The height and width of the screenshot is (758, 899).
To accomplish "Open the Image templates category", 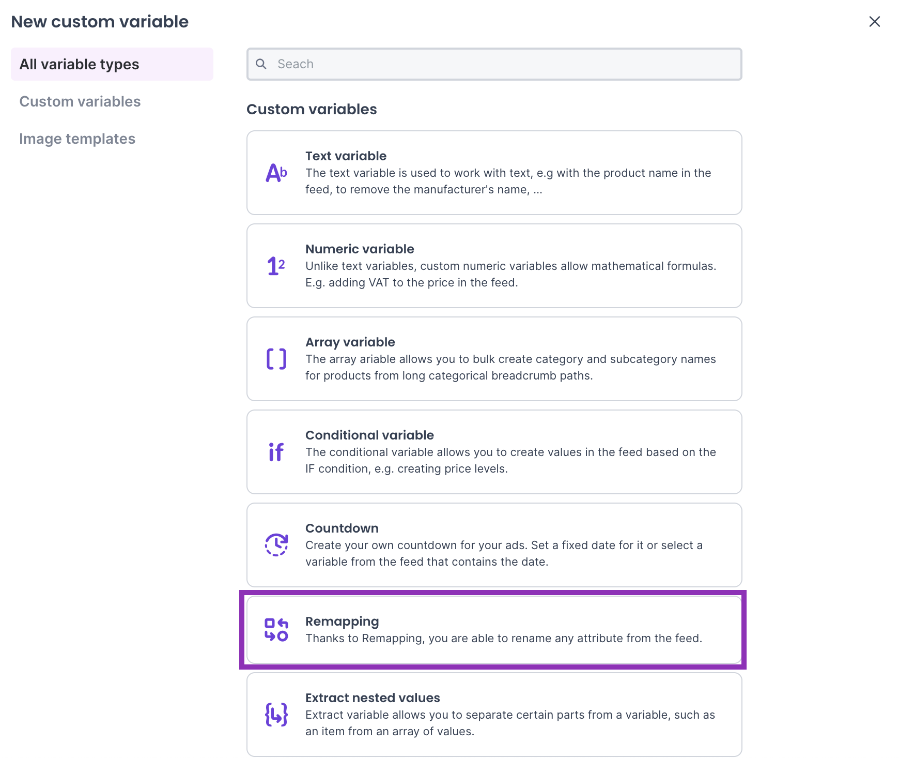I will (x=78, y=139).
